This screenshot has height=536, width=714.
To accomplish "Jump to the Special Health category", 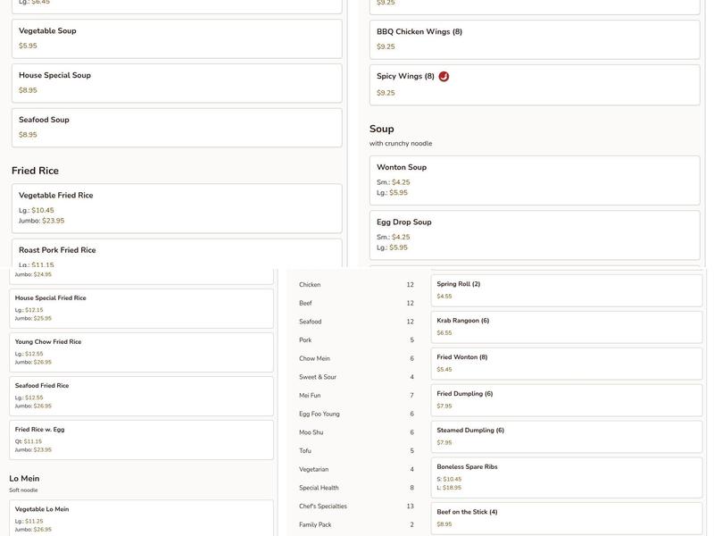I will click(355, 488).
